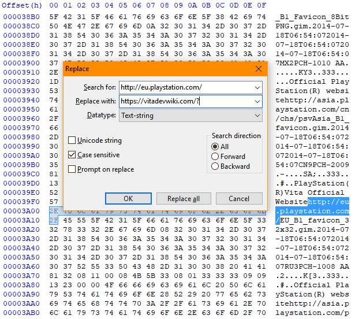Click offset 00003900 row address
The width and height of the screenshot is (355, 319).
pyautogui.click(x=21, y=63)
